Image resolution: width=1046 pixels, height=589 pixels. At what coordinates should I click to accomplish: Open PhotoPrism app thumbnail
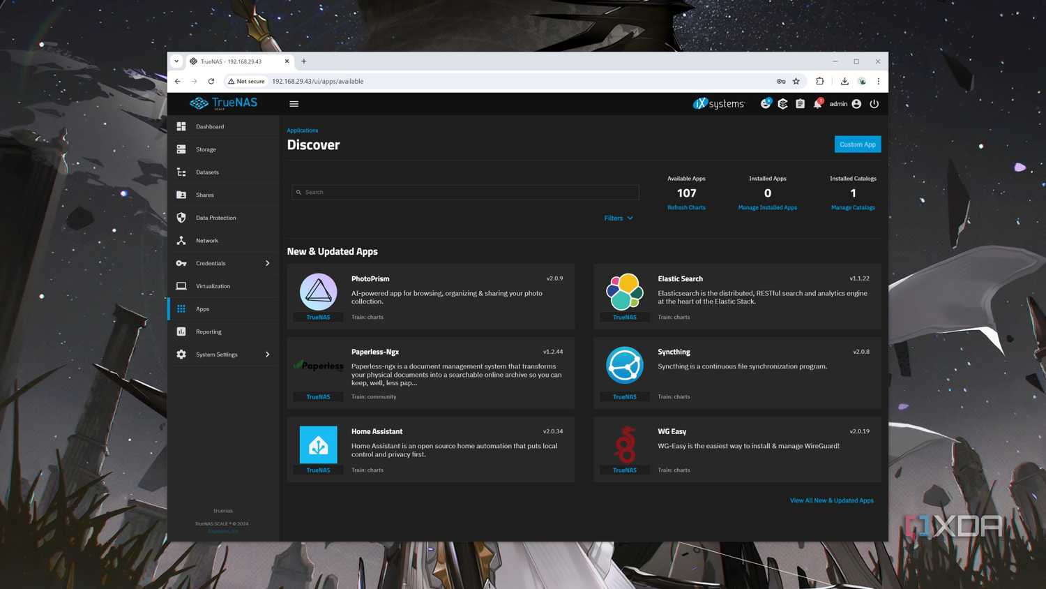click(x=319, y=292)
